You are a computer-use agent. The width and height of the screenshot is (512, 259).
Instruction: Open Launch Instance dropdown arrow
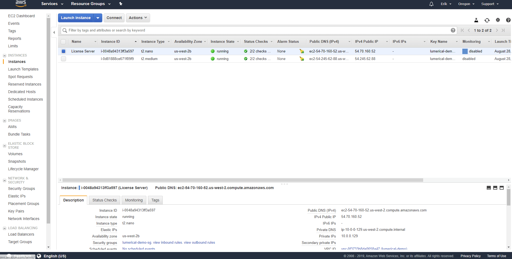[98, 18]
